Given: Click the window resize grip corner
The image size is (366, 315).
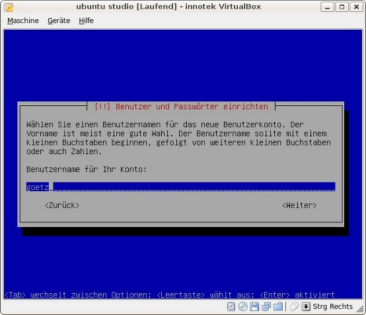Looking at the screenshot, I should pyautogui.click(x=360, y=309).
